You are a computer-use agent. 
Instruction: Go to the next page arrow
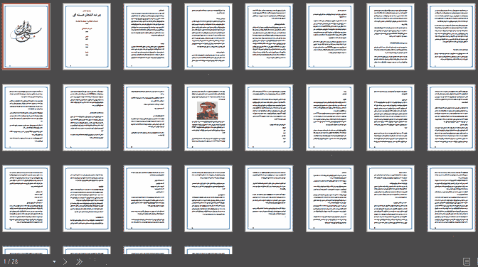[65, 261]
